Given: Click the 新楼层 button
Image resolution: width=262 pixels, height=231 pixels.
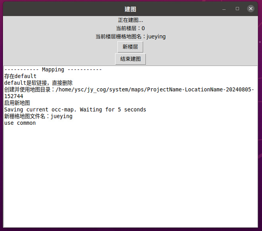Looking at the screenshot, I should click(130, 47).
